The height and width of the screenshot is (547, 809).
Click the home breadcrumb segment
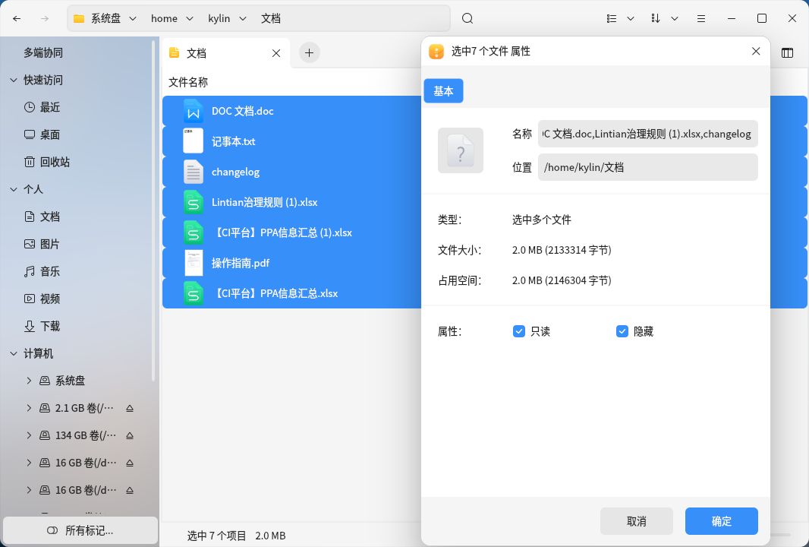[164, 18]
